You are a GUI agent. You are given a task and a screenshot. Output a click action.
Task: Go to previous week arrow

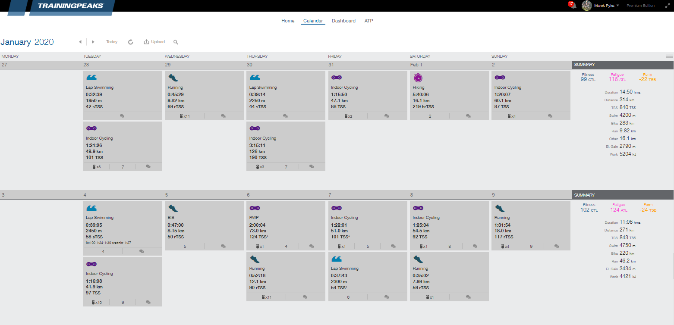(80, 42)
